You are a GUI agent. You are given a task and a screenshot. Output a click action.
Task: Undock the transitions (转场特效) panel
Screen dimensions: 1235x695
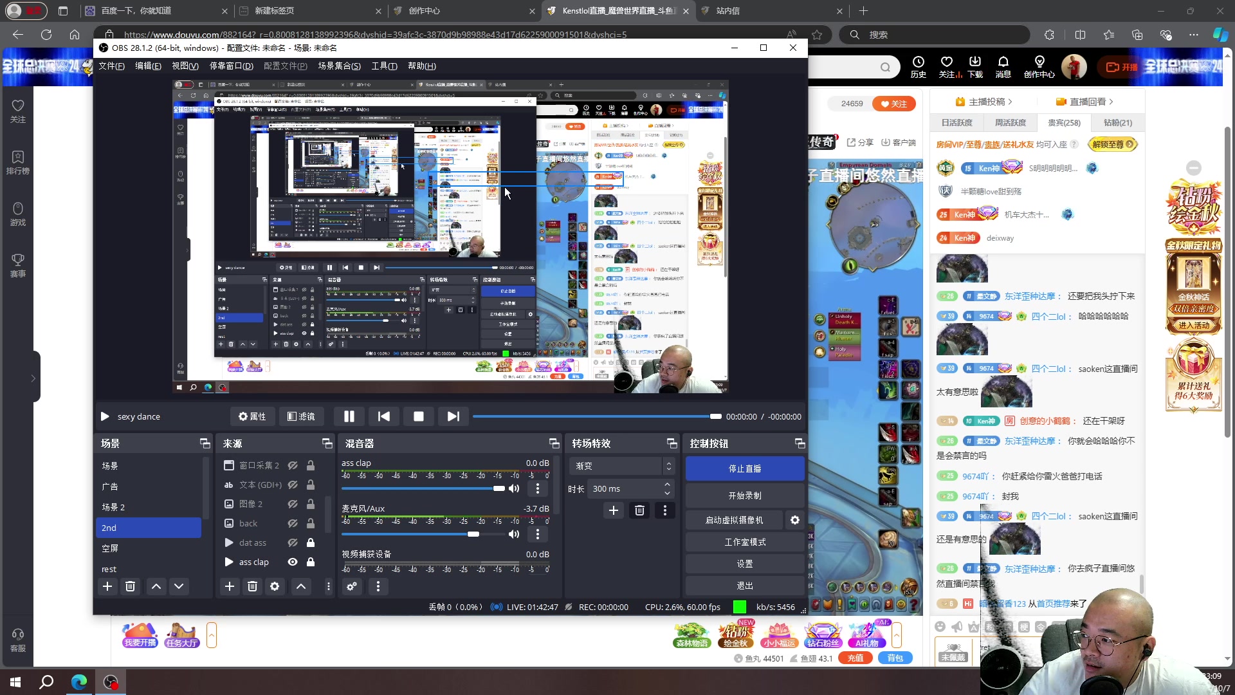672,443
